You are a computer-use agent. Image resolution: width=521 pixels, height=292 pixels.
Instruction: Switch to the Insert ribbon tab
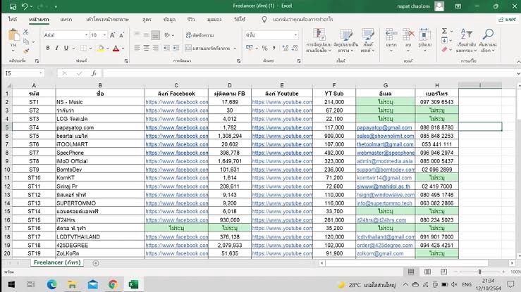[x=66, y=20]
